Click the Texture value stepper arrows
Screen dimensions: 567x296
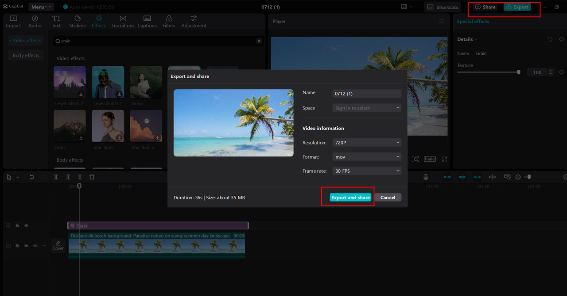coord(551,72)
